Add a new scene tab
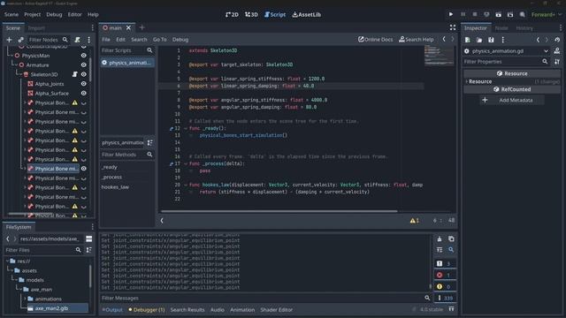 coord(141,27)
